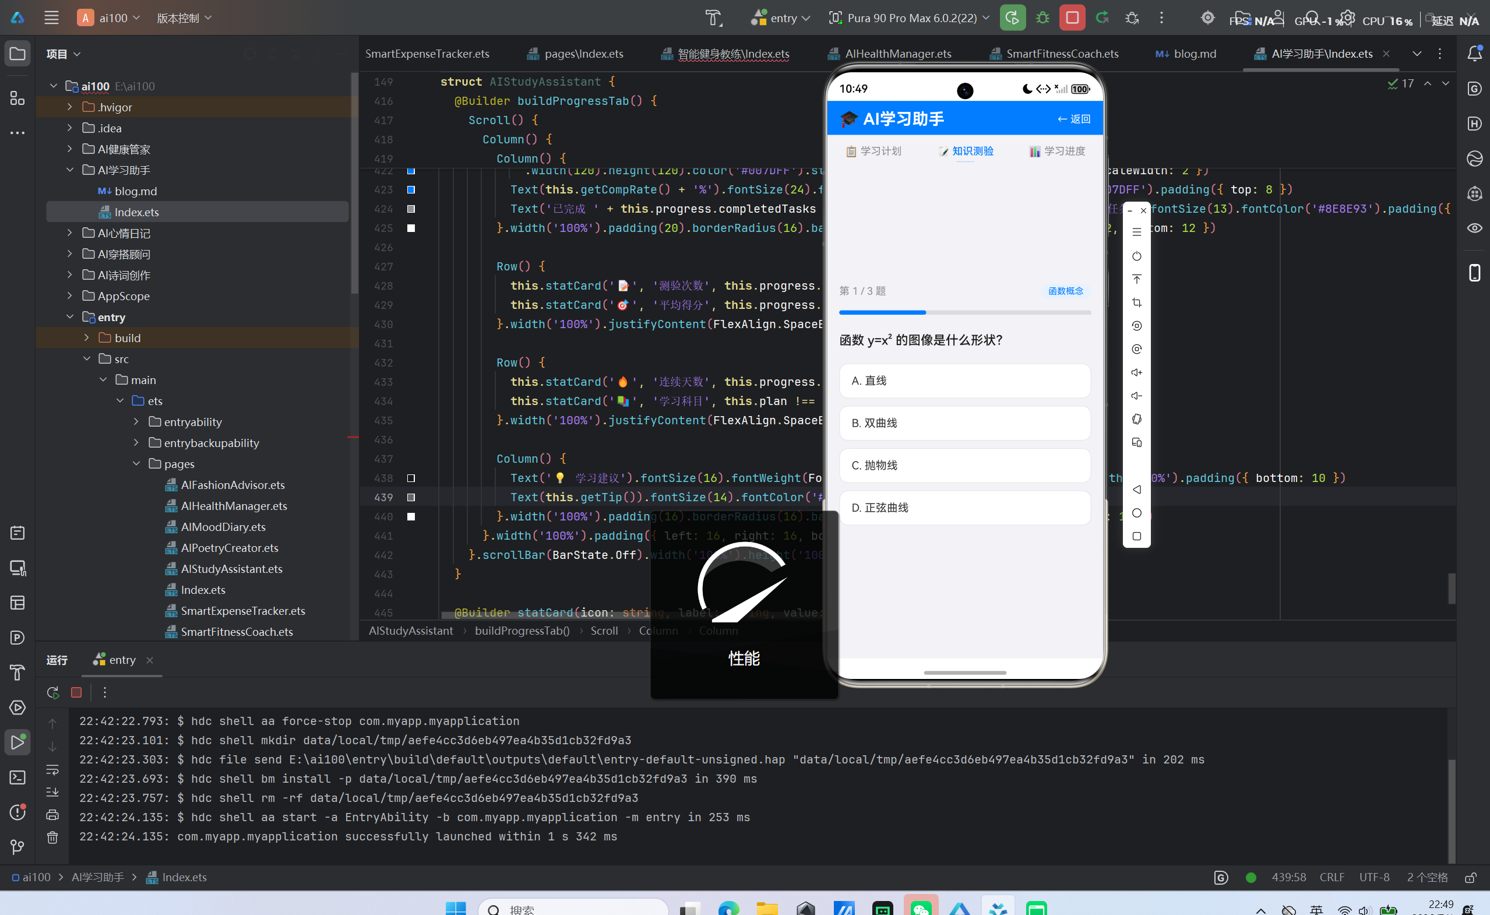The image size is (1490, 915).
Task: Click the 返回 link in app header
Action: 1074,119
